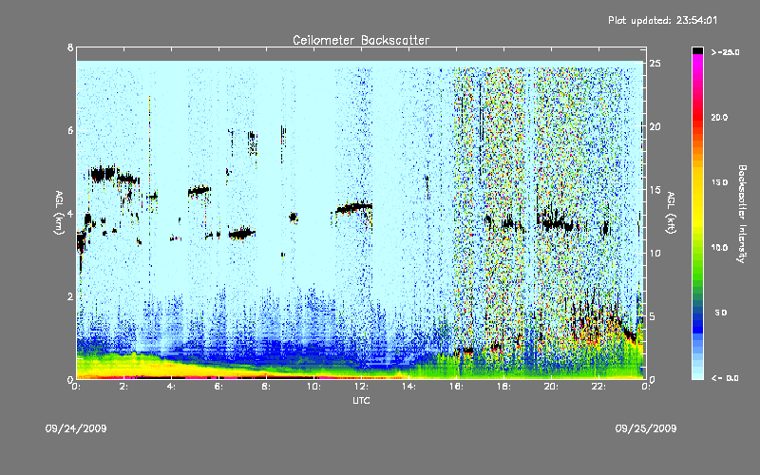Click the "5" tick on kft axis
This screenshot has width=760, height=475.
653,316
